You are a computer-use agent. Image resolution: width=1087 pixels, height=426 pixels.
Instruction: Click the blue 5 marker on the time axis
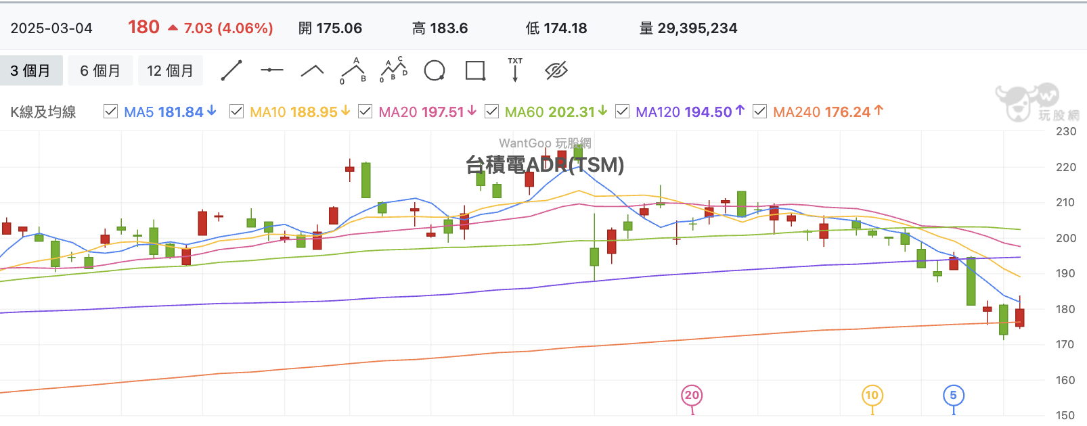[953, 396]
